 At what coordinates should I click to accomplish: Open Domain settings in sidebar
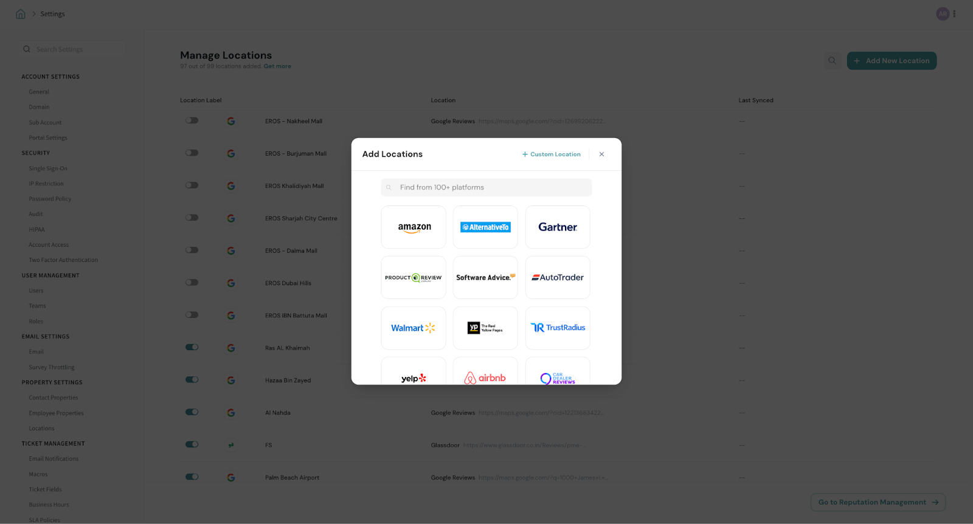pyautogui.click(x=39, y=107)
